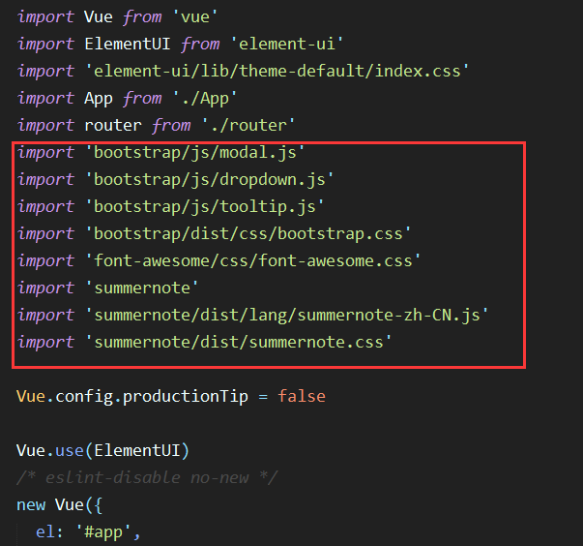Viewport: 583px width, 546px height.
Task: Click the 'new' keyword before Vue
Action: [x=32, y=504]
